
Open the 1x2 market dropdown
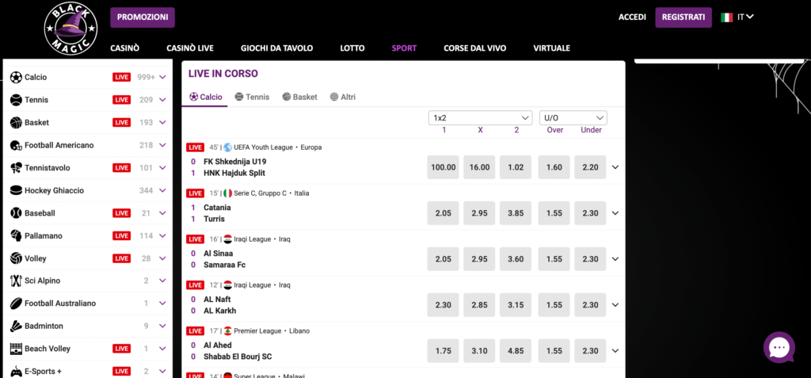481,117
